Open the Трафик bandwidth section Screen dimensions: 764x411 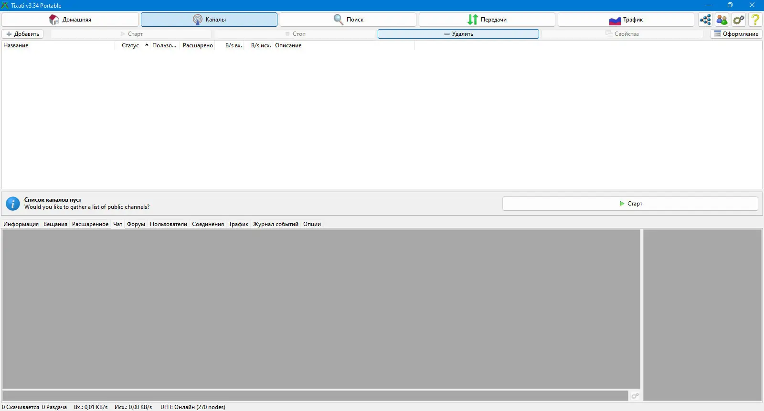point(626,20)
